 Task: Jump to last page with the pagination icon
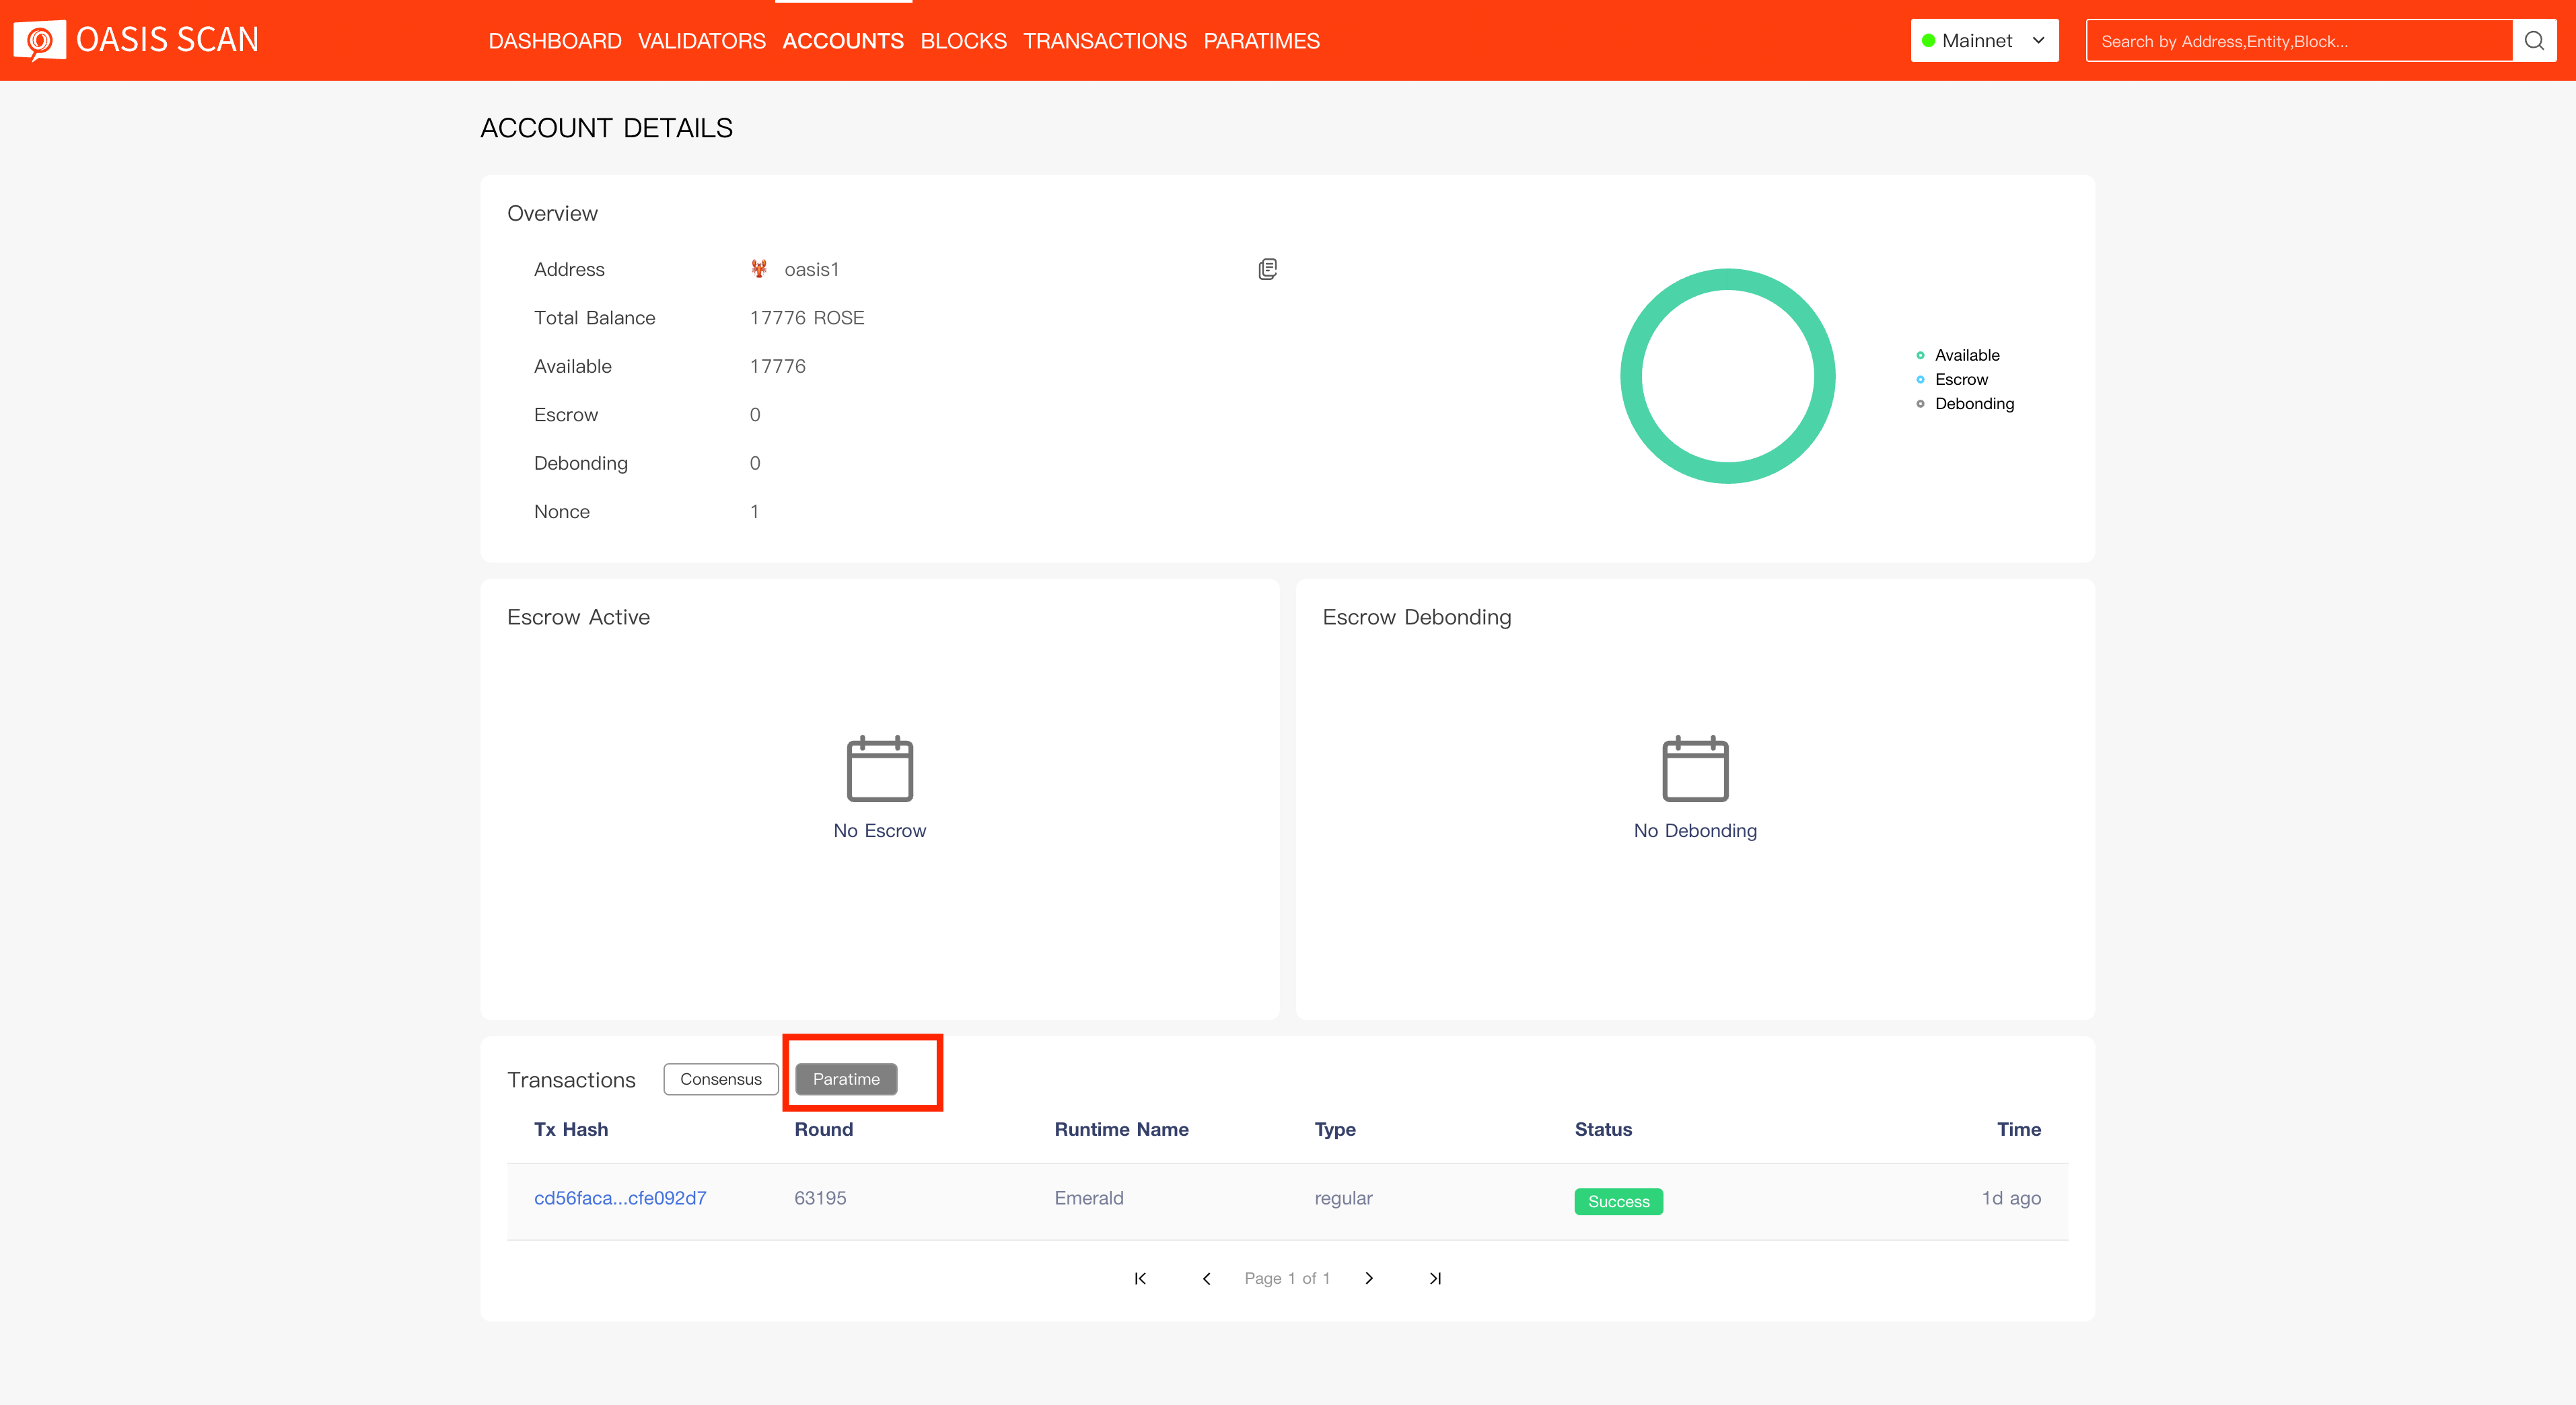click(x=1435, y=1278)
